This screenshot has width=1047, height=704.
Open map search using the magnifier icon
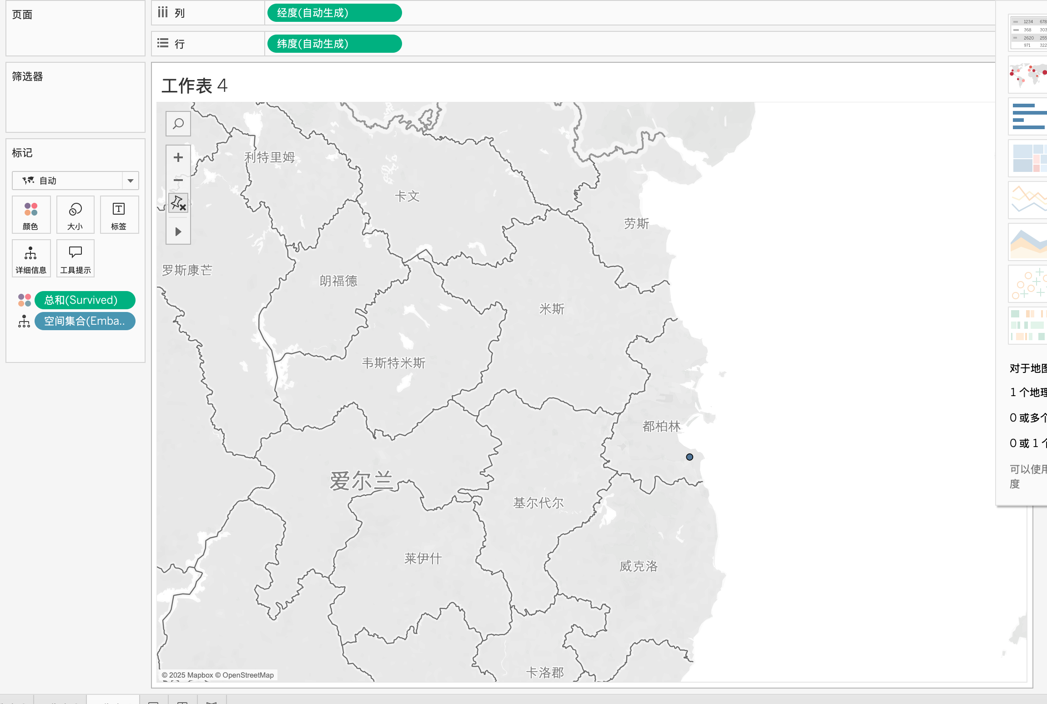pyautogui.click(x=178, y=123)
